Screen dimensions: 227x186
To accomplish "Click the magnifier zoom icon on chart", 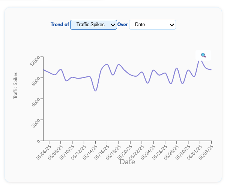I will (203, 55).
